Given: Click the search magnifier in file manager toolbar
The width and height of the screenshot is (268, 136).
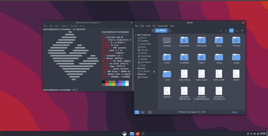Looking at the screenshot, I should 226,31.
